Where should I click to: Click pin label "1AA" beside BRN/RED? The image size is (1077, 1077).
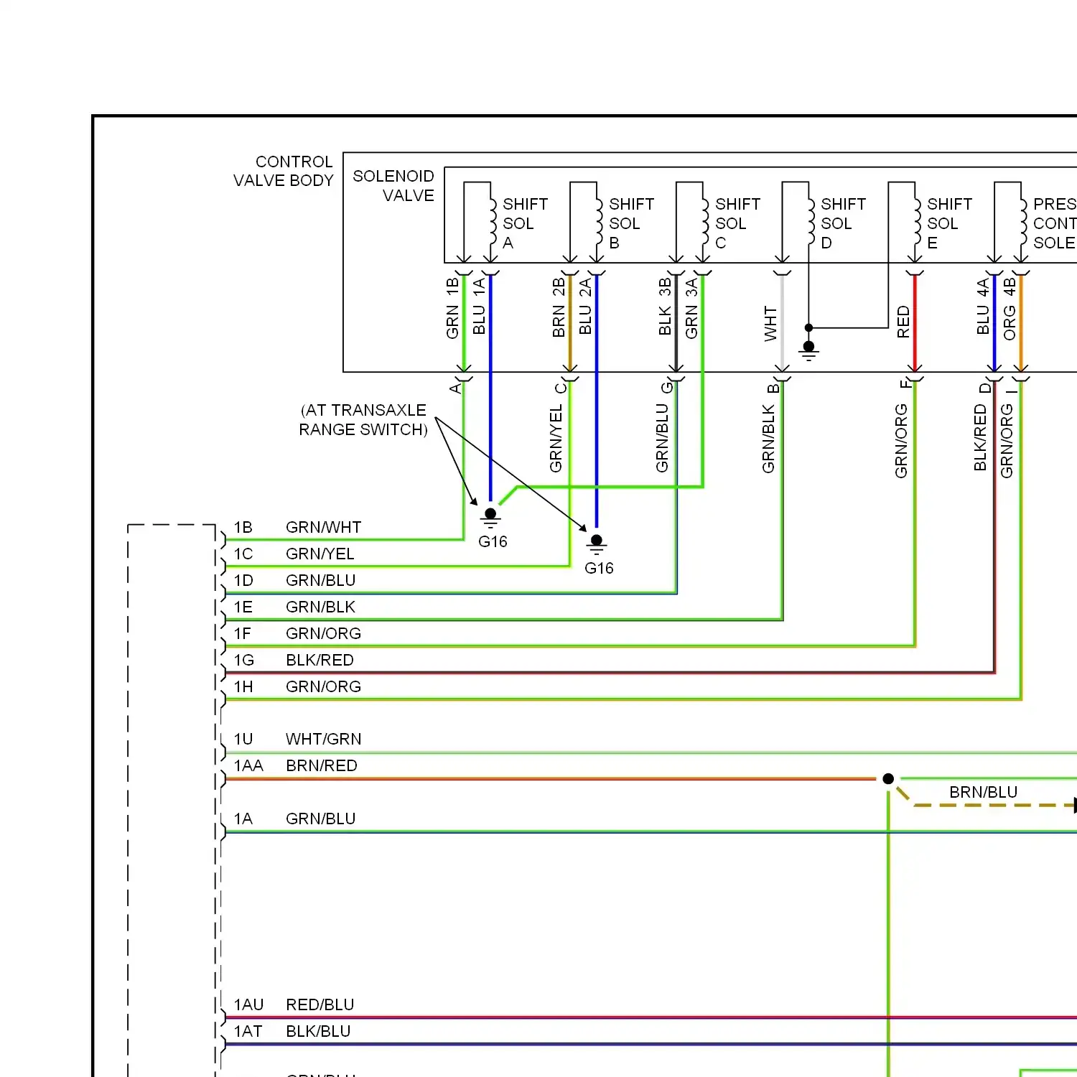[x=248, y=766]
